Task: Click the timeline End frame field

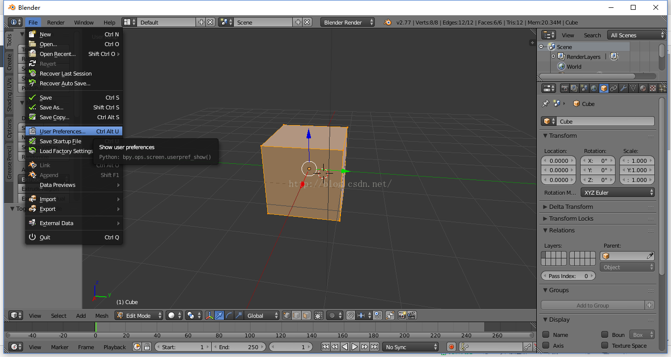Action: click(x=238, y=347)
